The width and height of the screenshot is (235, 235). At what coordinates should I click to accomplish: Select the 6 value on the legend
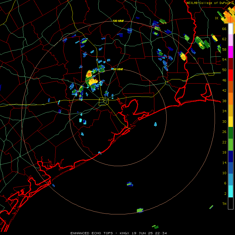click(225, 183)
